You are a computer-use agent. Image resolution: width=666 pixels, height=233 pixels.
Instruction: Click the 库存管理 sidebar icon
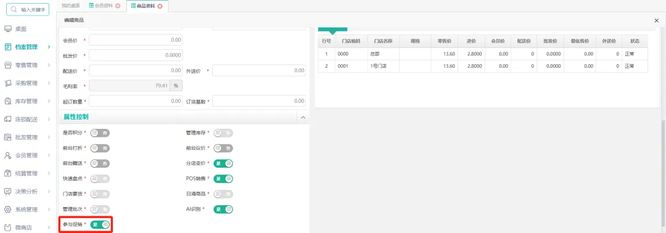coord(7,101)
